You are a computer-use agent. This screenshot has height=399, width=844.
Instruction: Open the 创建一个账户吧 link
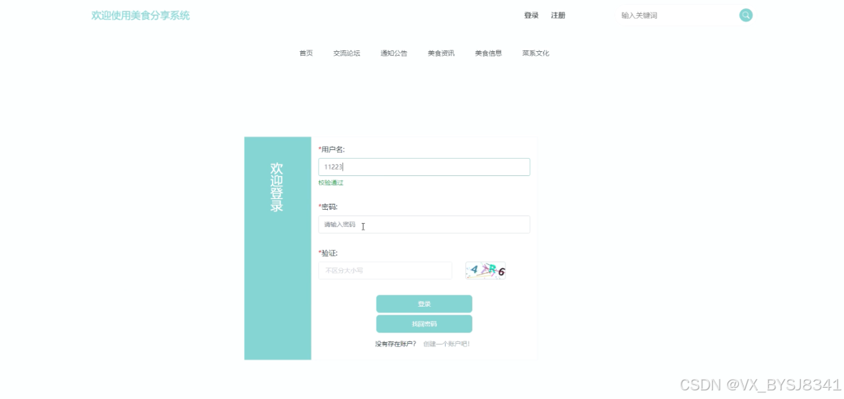pyautogui.click(x=446, y=344)
